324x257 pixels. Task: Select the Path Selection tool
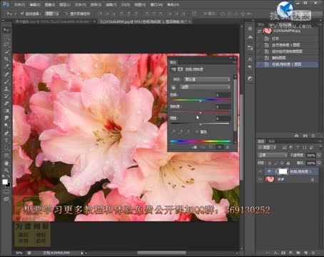click(6, 148)
